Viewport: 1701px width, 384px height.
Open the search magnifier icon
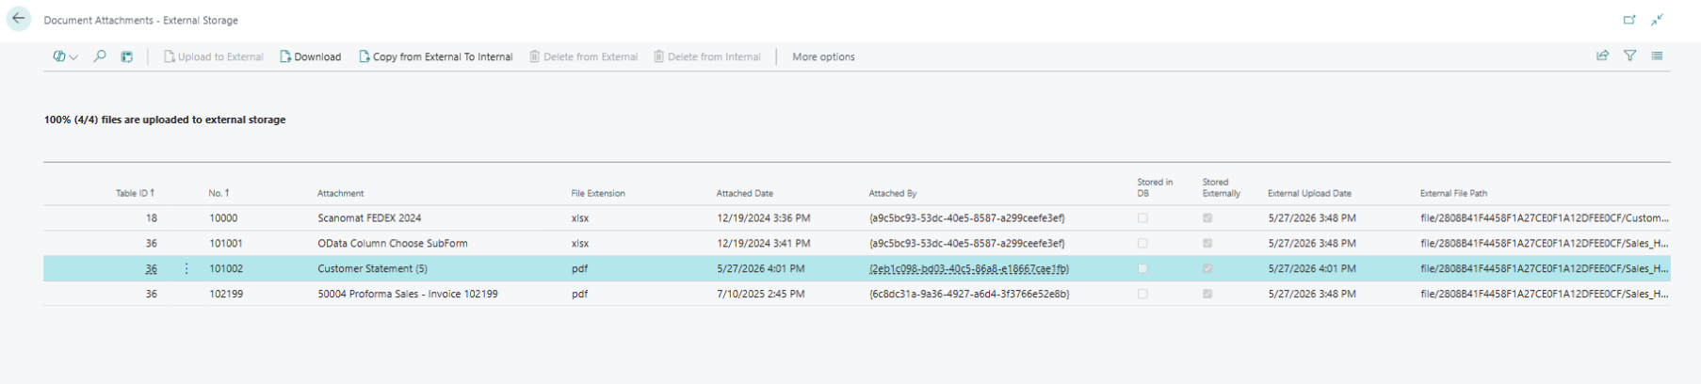(100, 56)
